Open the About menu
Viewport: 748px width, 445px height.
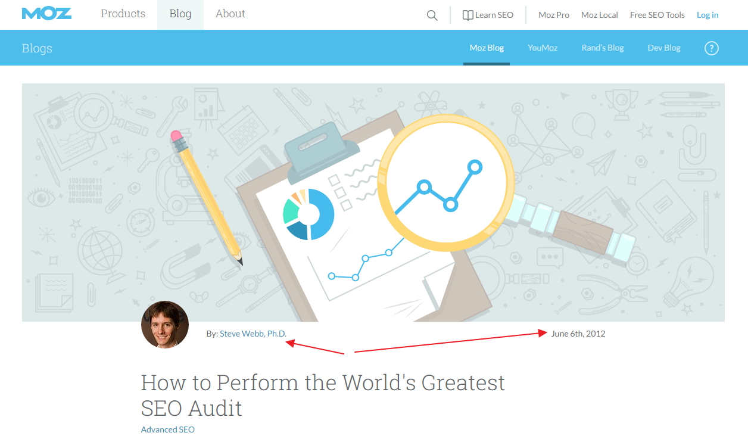click(230, 14)
